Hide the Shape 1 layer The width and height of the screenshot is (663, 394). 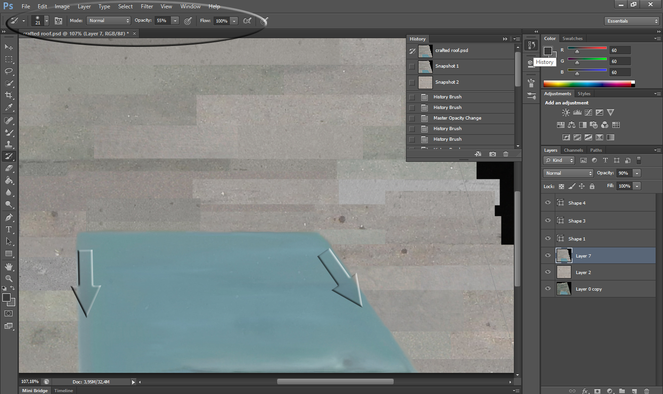tap(548, 239)
